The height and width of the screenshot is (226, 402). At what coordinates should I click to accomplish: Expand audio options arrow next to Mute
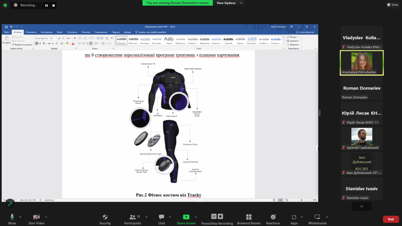(20, 217)
